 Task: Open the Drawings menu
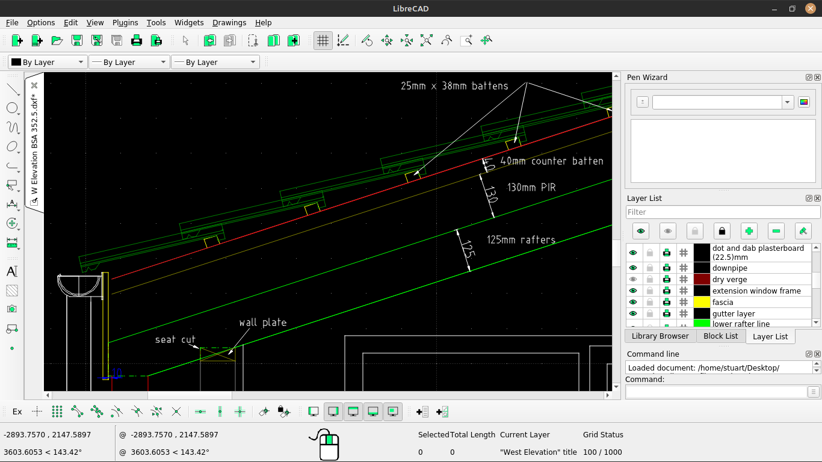tap(229, 23)
